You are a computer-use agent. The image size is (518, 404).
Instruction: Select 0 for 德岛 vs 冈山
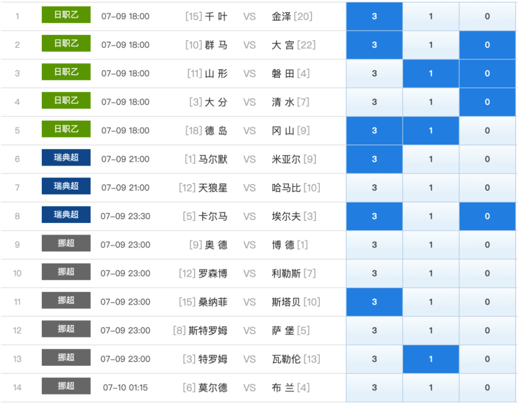point(487,130)
